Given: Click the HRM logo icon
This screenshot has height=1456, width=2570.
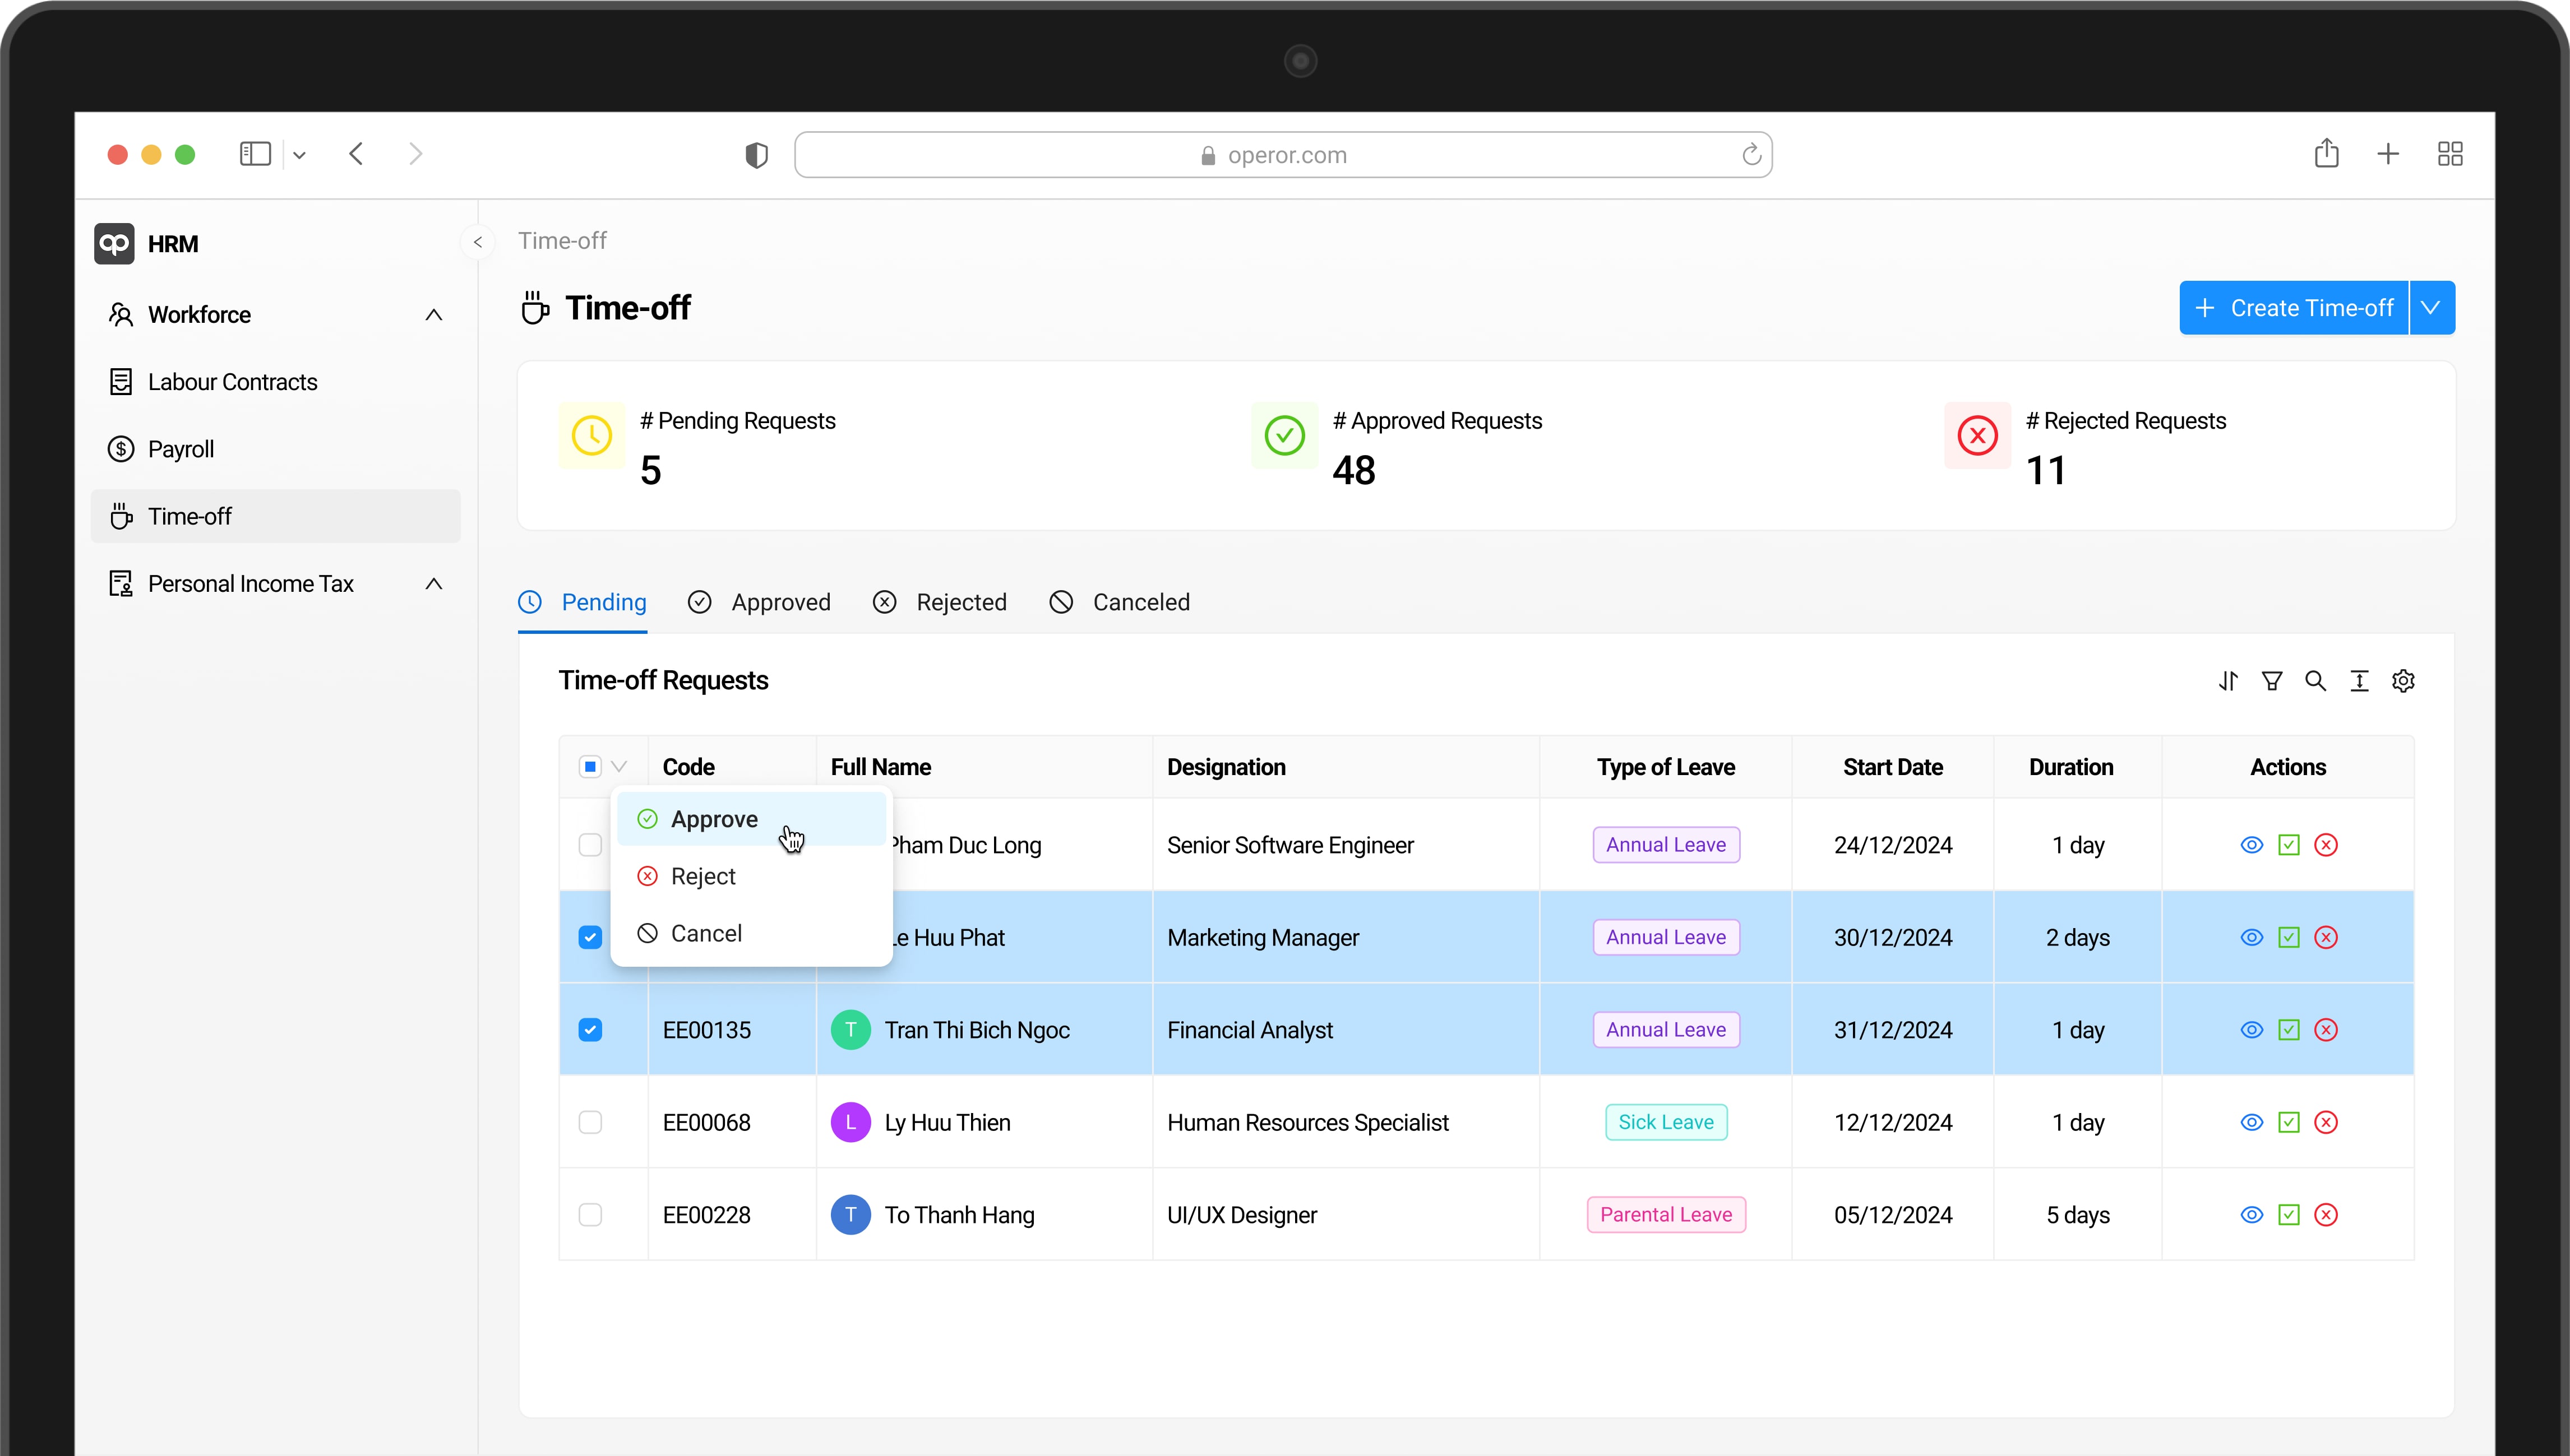Looking at the screenshot, I should point(114,244).
